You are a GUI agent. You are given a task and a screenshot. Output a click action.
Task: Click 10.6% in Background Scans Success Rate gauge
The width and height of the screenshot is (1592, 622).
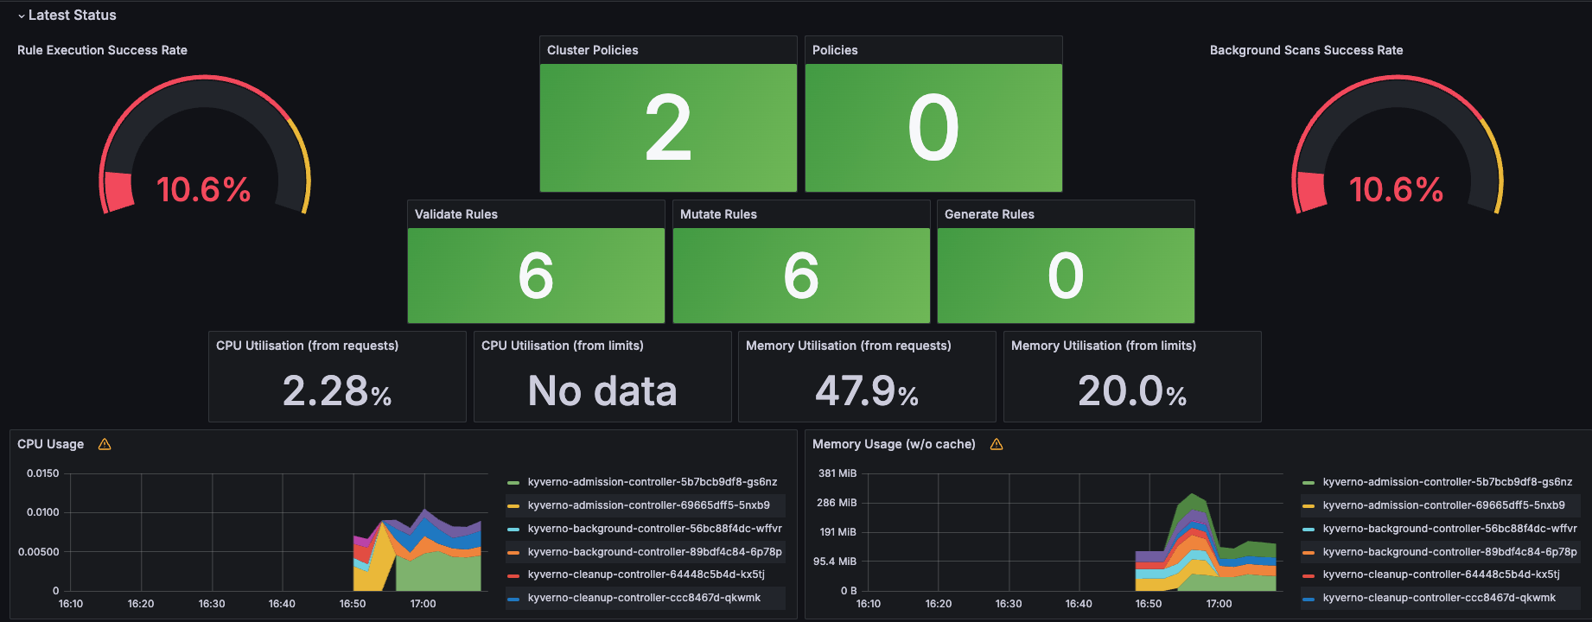coord(1397,190)
